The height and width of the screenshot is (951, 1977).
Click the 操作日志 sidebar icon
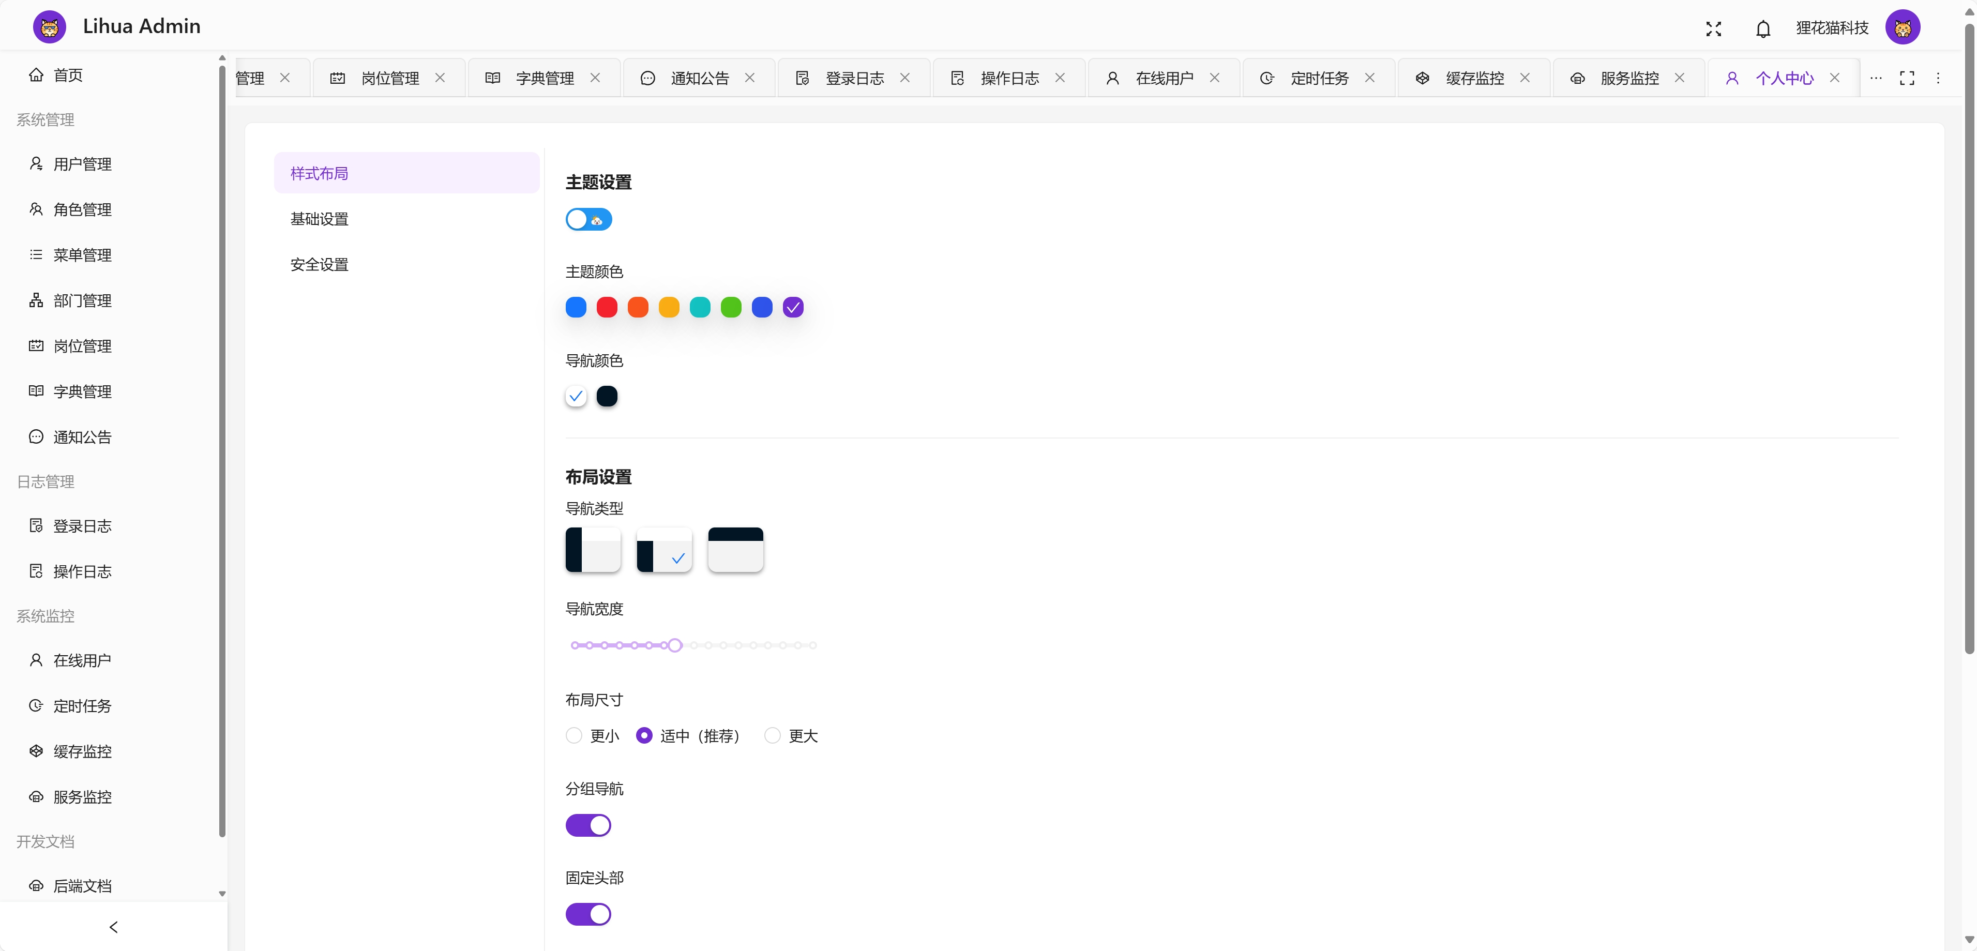point(36,570)
